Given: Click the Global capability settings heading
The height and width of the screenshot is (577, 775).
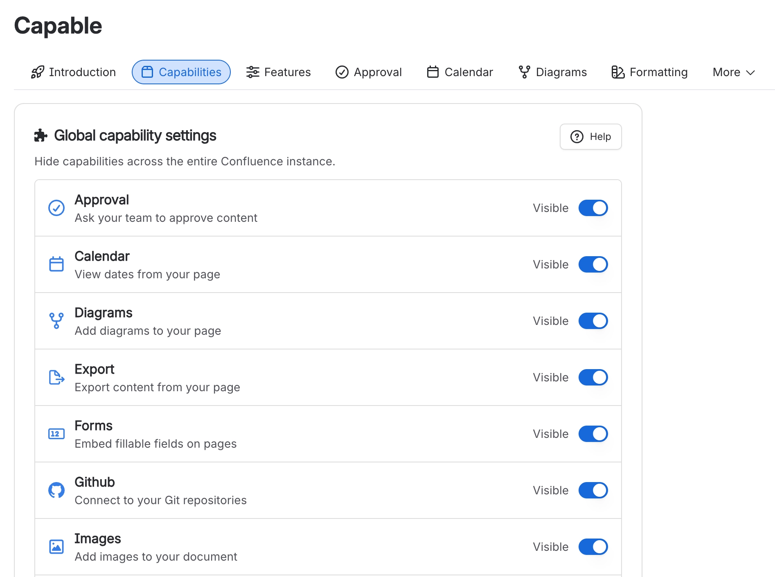Looking at the screenshot, I should [135, 135].
